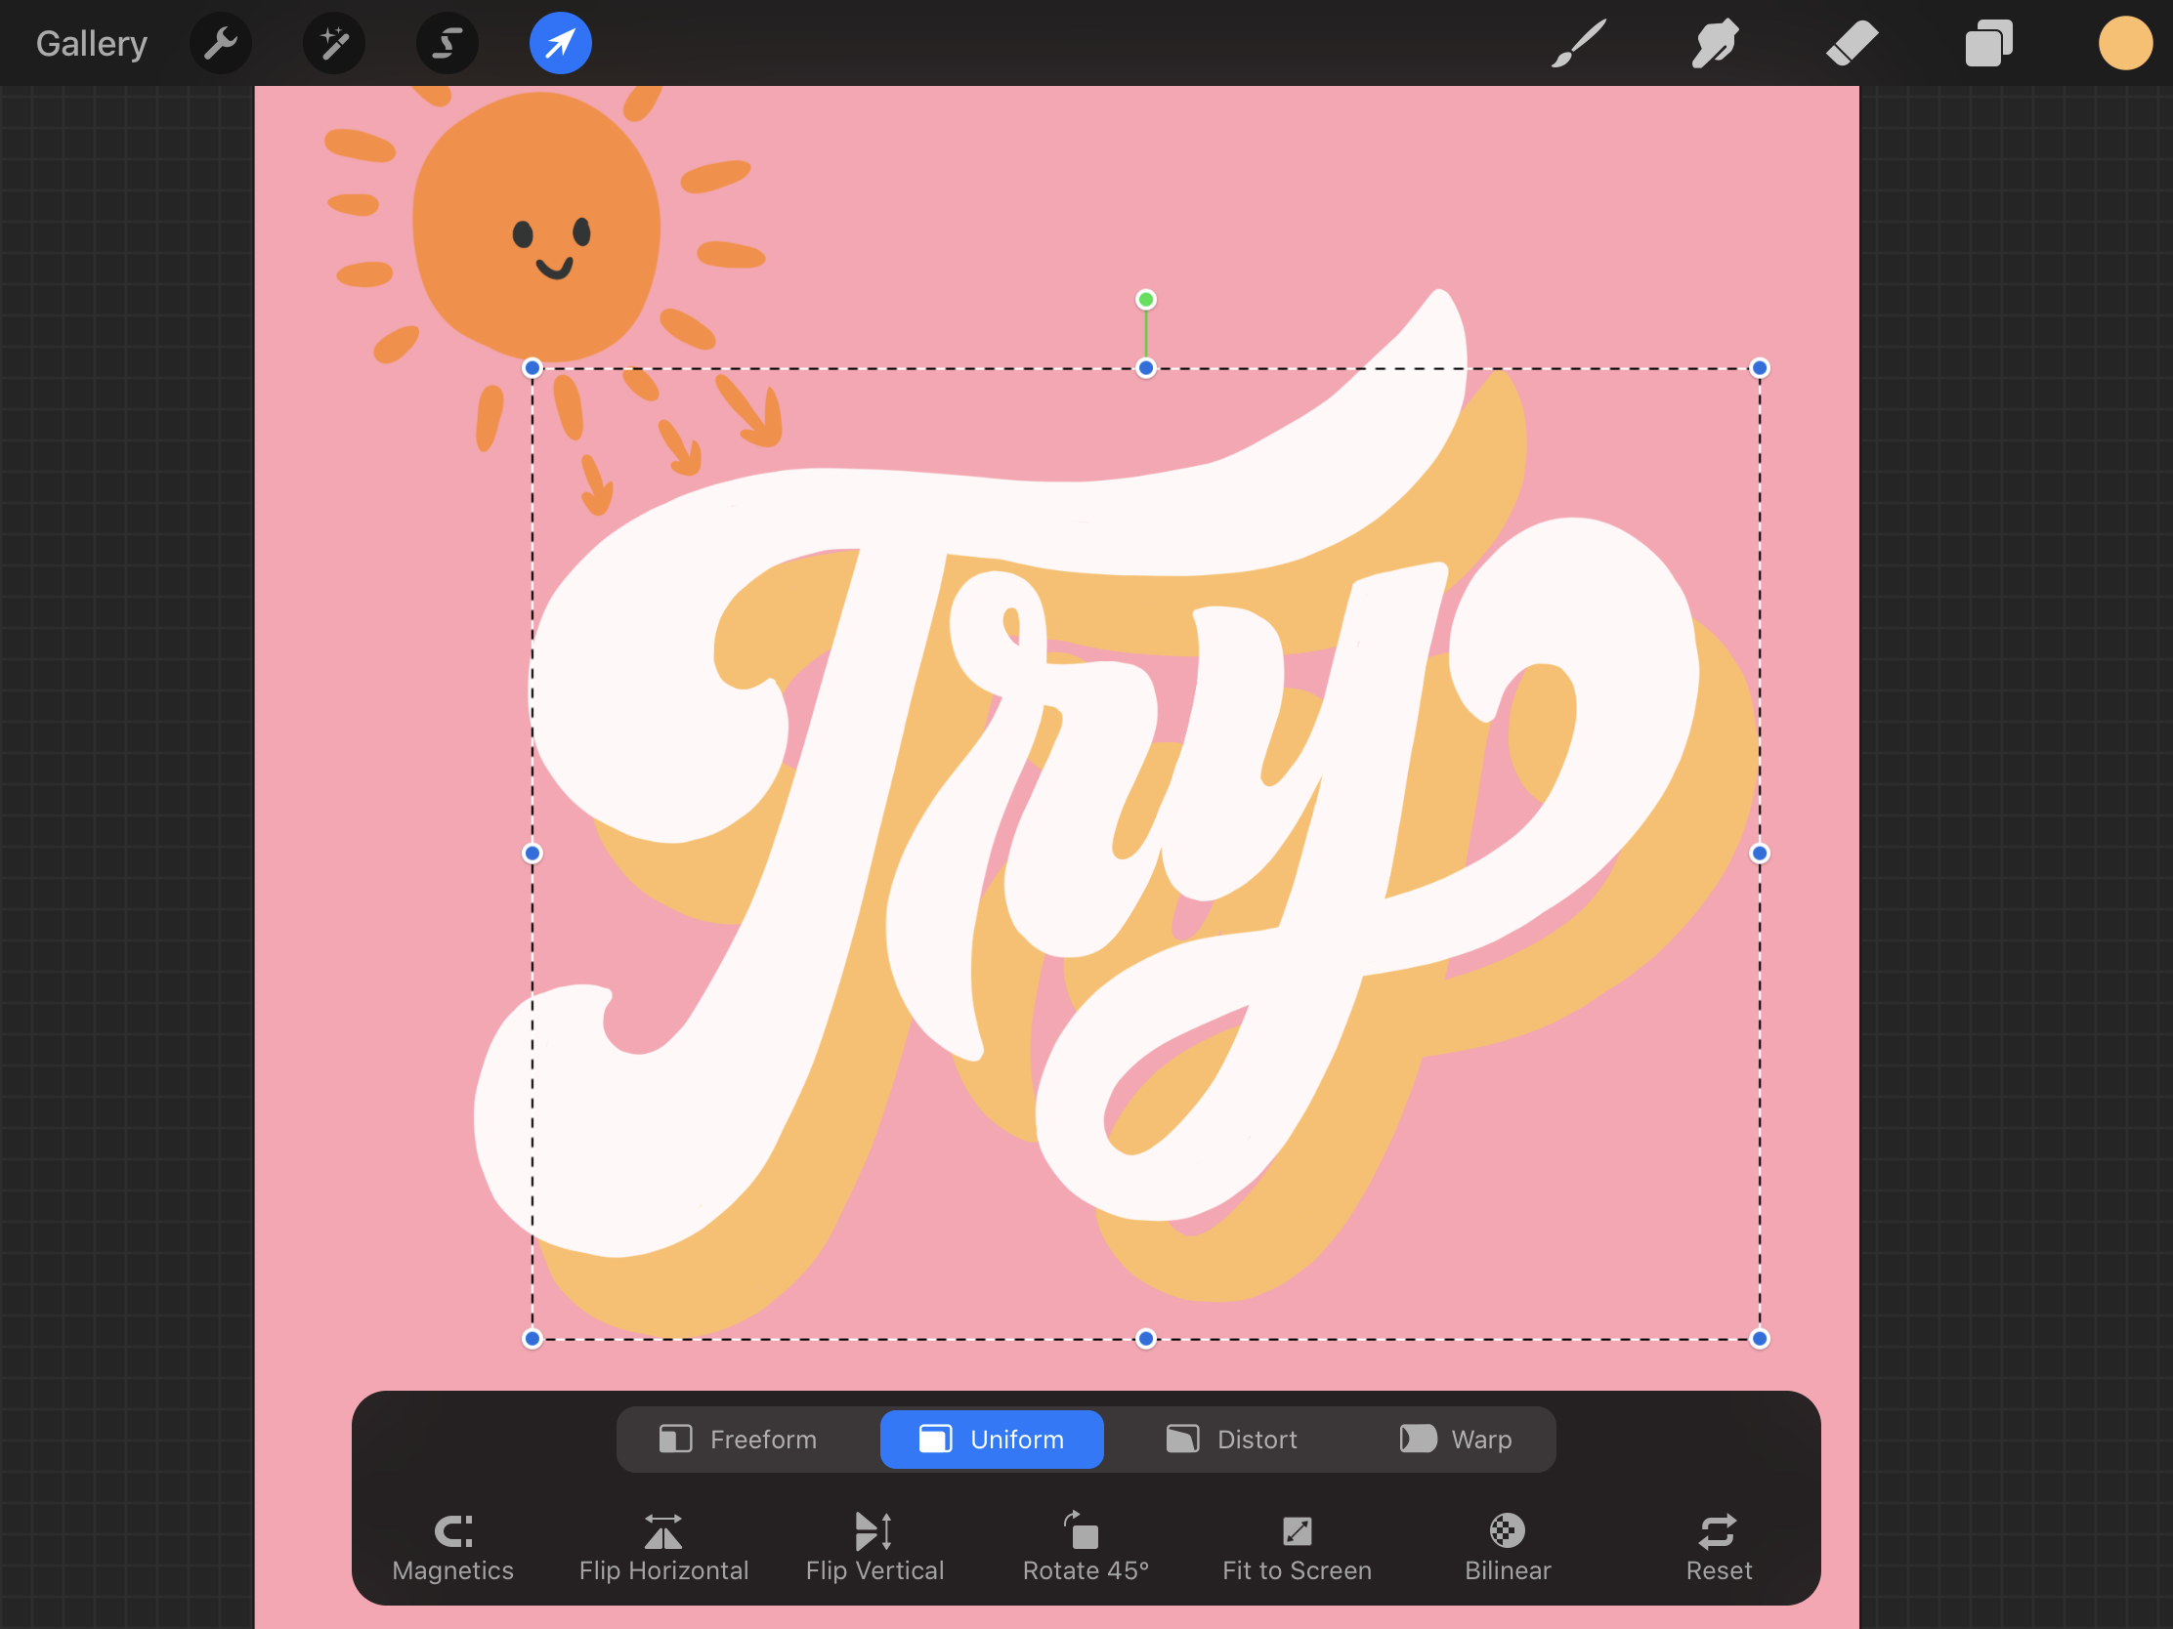Return to the Gallery
Viewport: 2173px width, 1629px height.
point(92,43)
